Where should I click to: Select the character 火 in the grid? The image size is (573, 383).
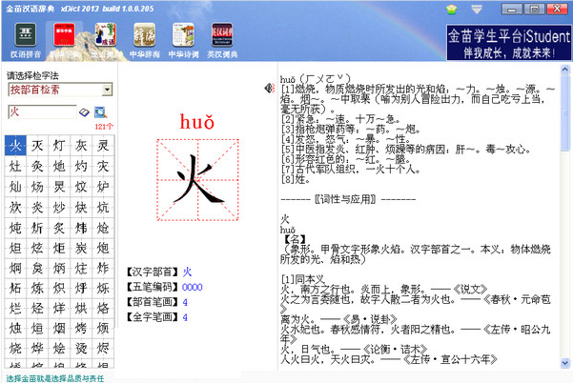[15, 146]
